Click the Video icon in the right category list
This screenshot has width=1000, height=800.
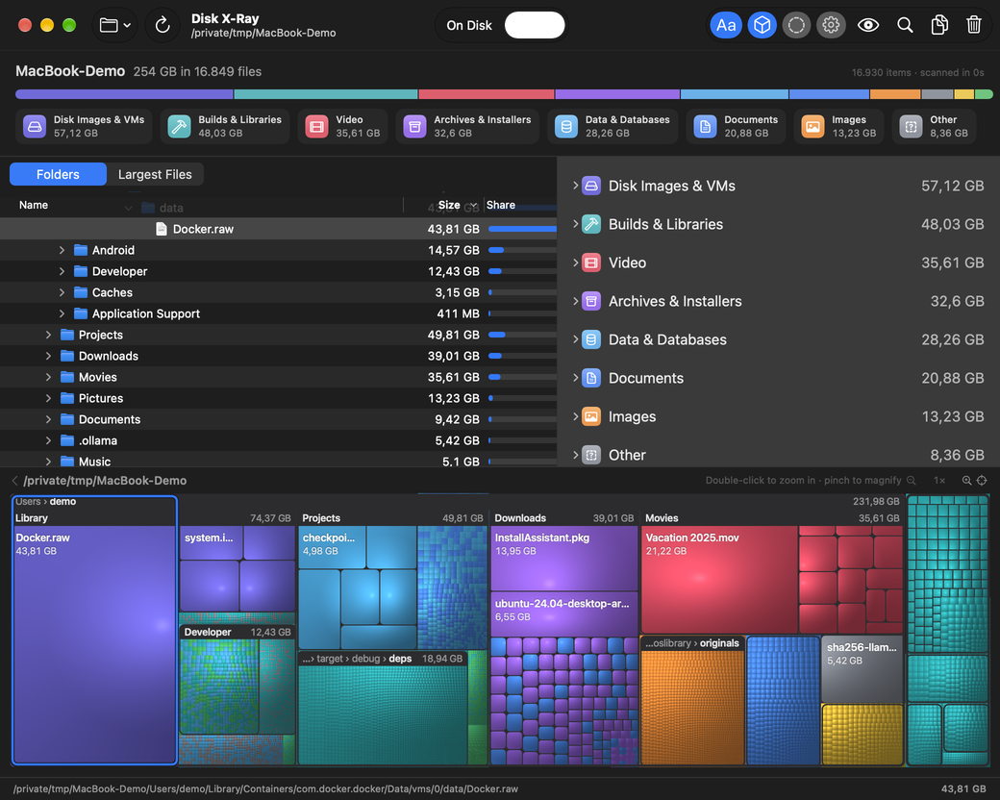tap(591, 262)
